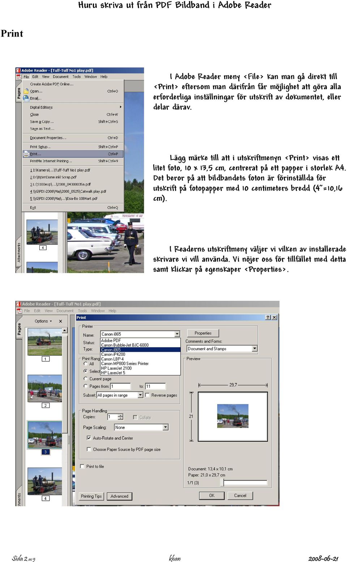Open the File menu in the File-menu screenshot

point(26,77)
